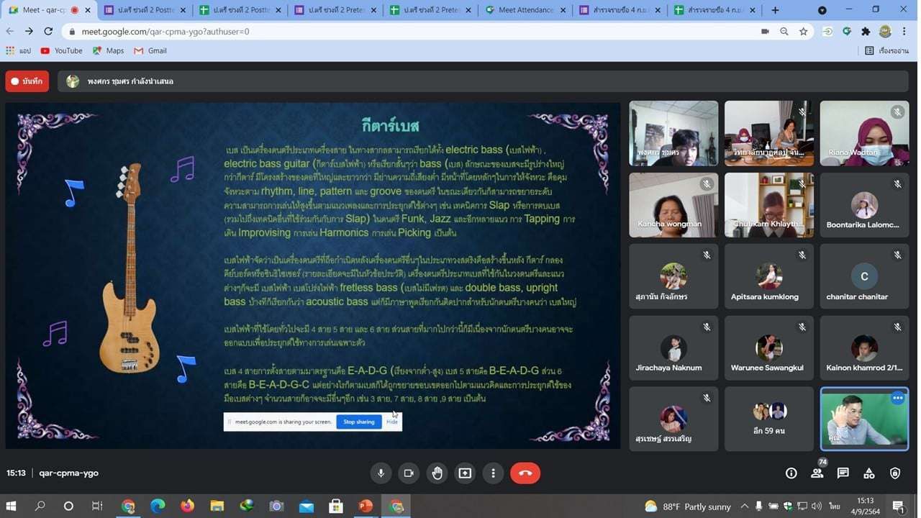Image resolution: width=921 pixels, height=518 pixels.
Task: Toggle the raise hand button
Action: (x=437, y=473)
